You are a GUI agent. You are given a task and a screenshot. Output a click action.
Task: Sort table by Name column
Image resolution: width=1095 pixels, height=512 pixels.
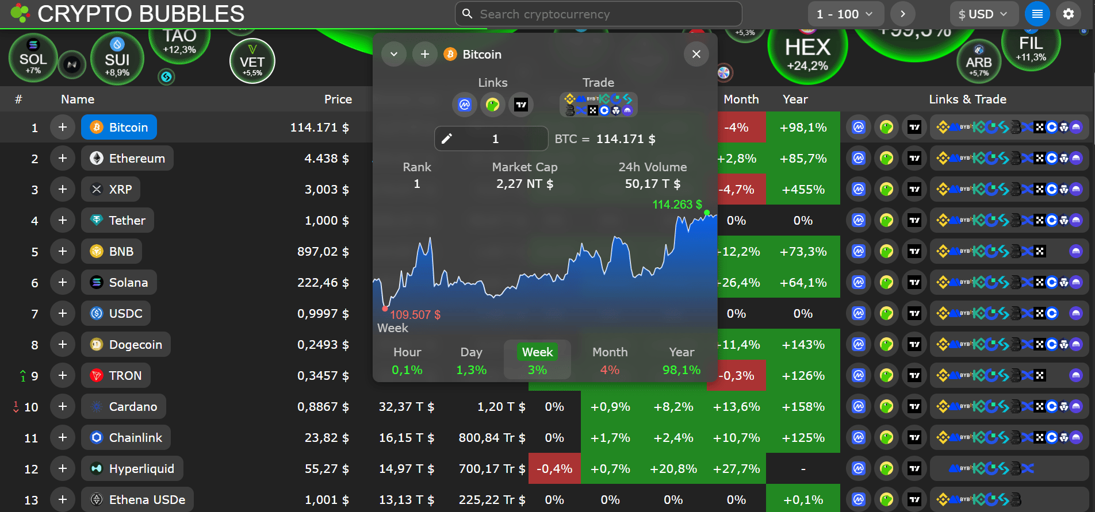[78, 99]
